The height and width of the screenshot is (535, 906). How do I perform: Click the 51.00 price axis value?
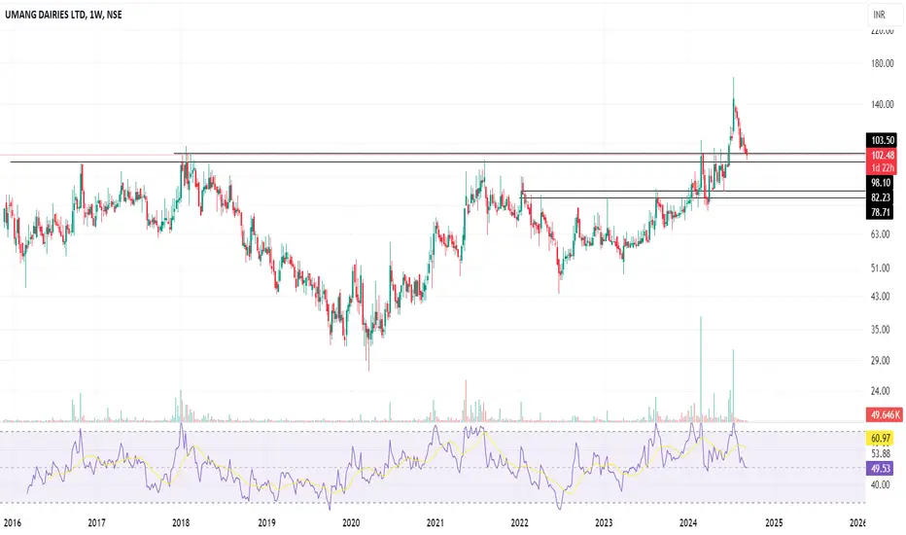coord(881,268)
